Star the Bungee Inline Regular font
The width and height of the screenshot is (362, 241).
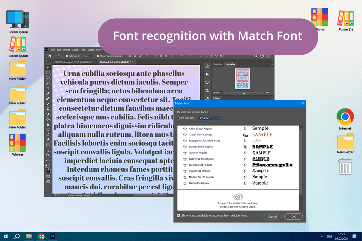coord(185,147)
